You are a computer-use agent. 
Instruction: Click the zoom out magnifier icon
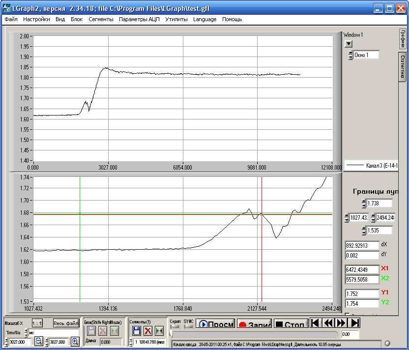[38, 341]
